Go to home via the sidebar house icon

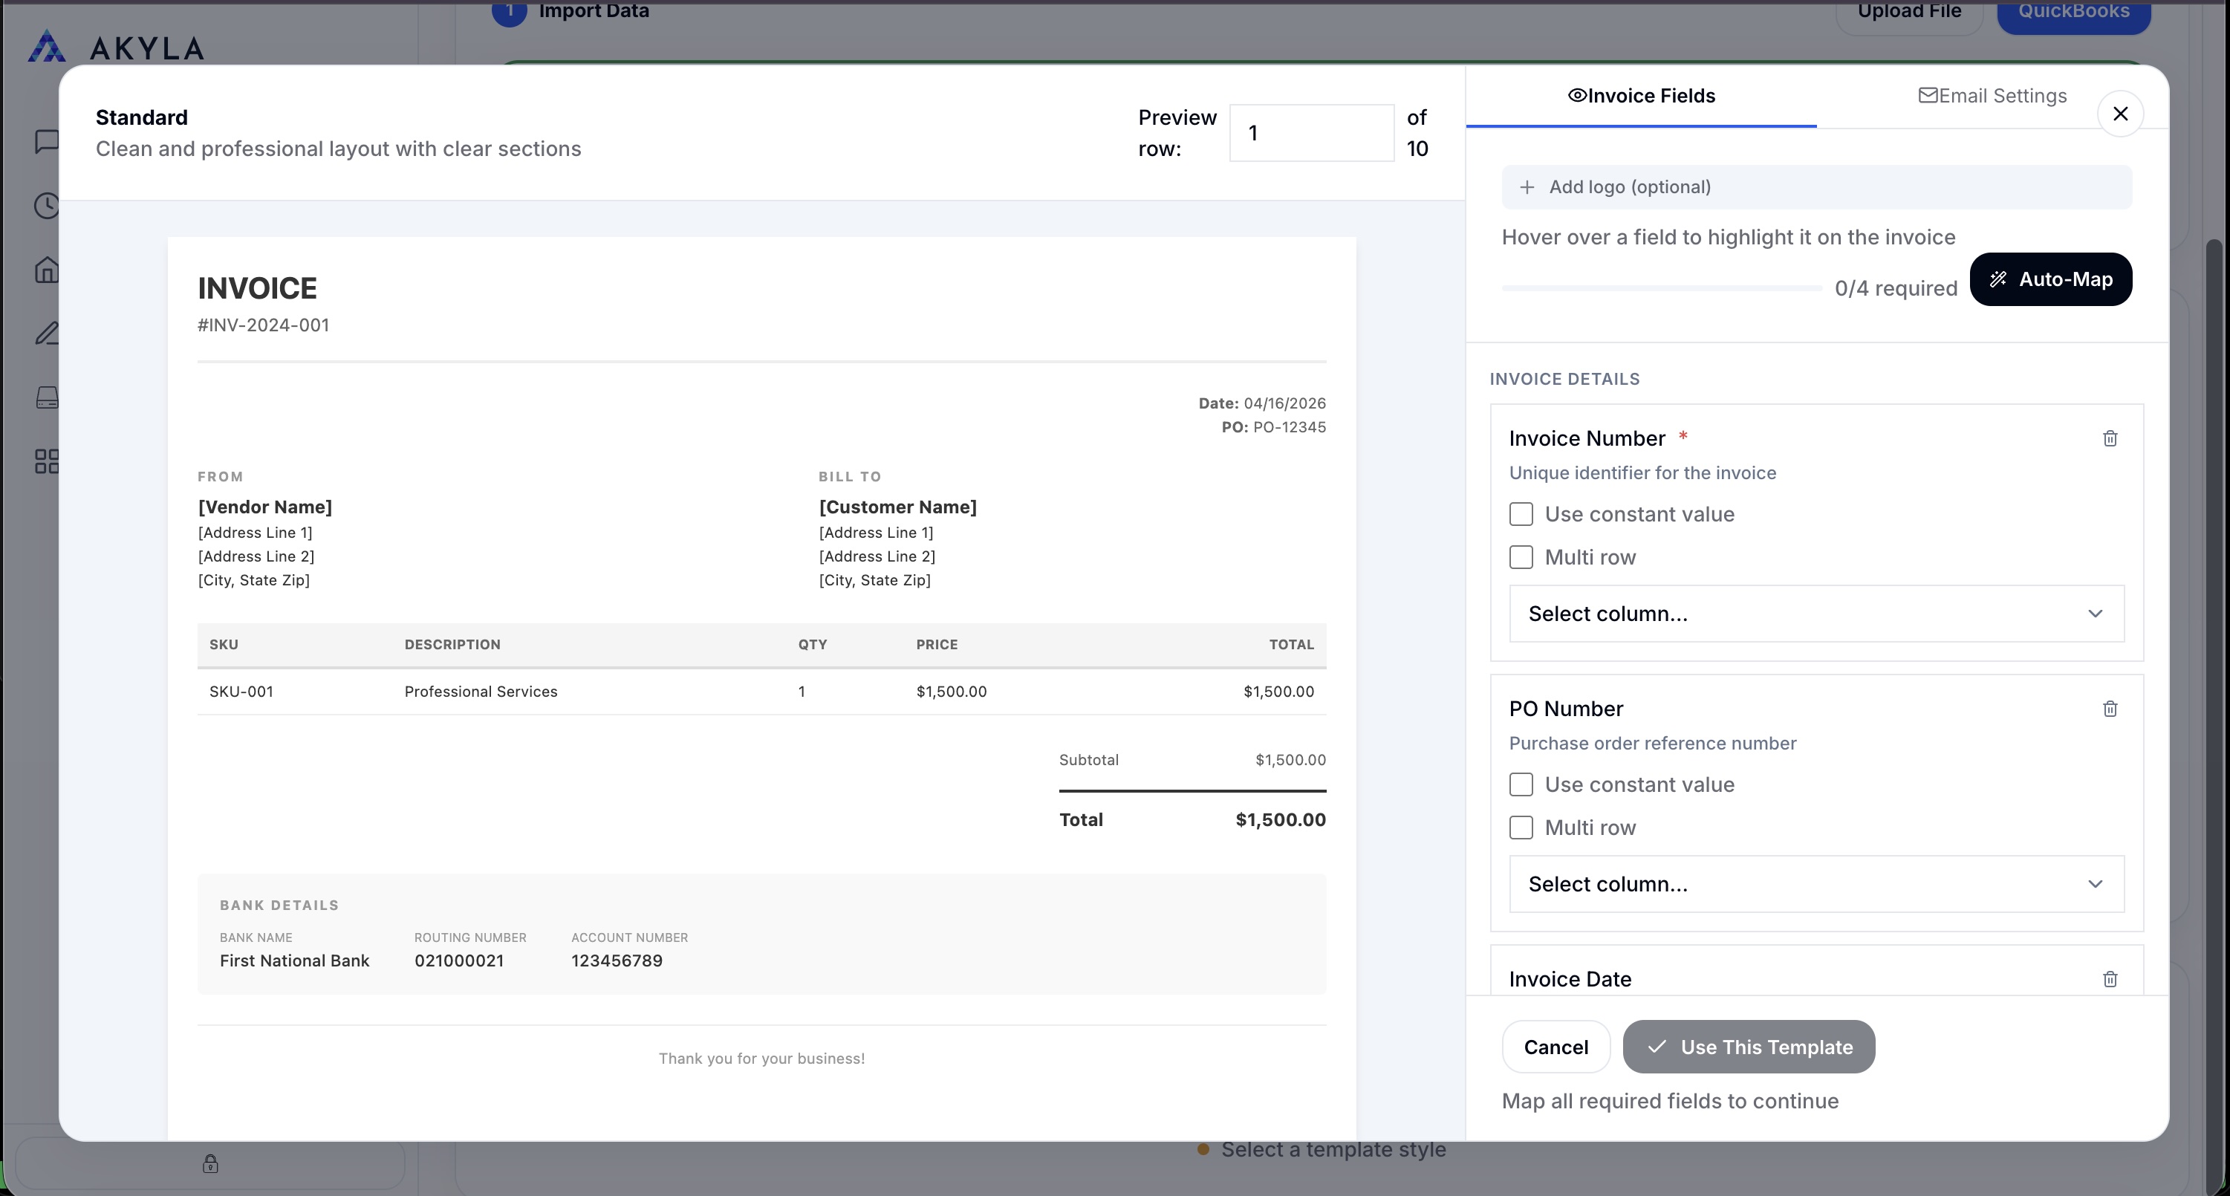click(x=46, y=269)
